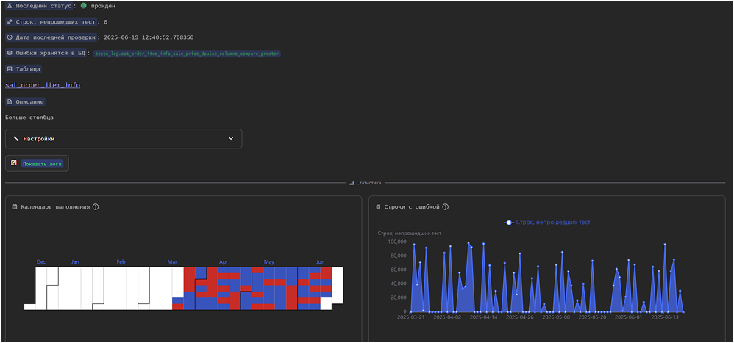The width and height of the screenshot is (734, 343).
Task: Click help icon next to Строки с ошибкой
Action: pos(445,206)
